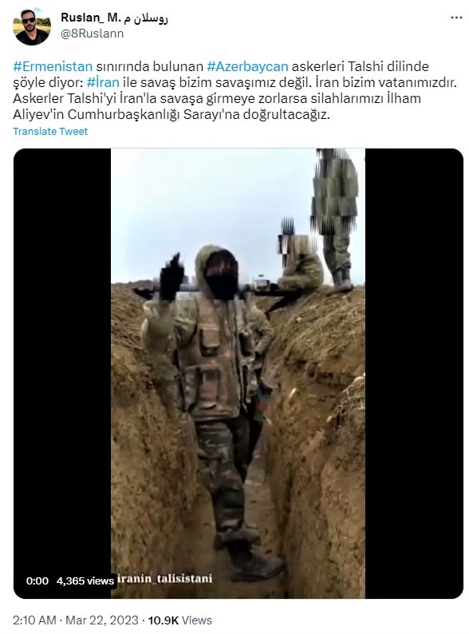The image size is (469, 634).
Task: Open the author's profile avatar photo
Action: click(x=32, y=26)
